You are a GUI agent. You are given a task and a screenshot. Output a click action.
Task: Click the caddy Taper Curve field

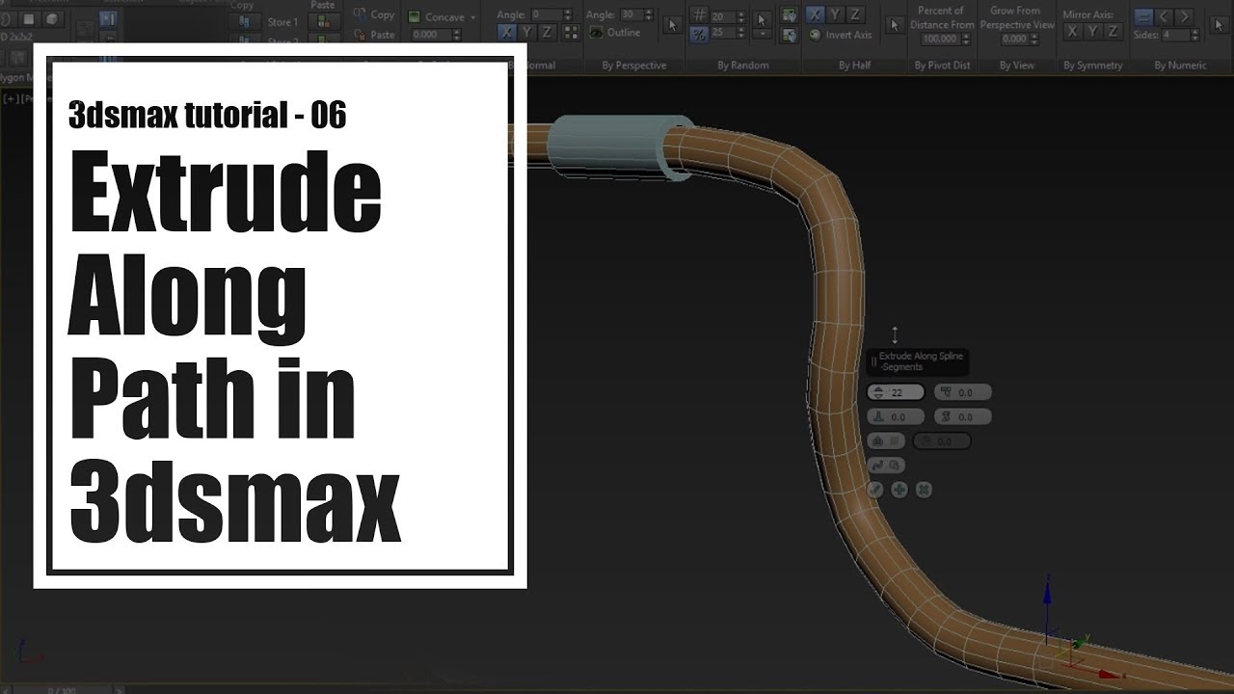click(x=896, y=416)
